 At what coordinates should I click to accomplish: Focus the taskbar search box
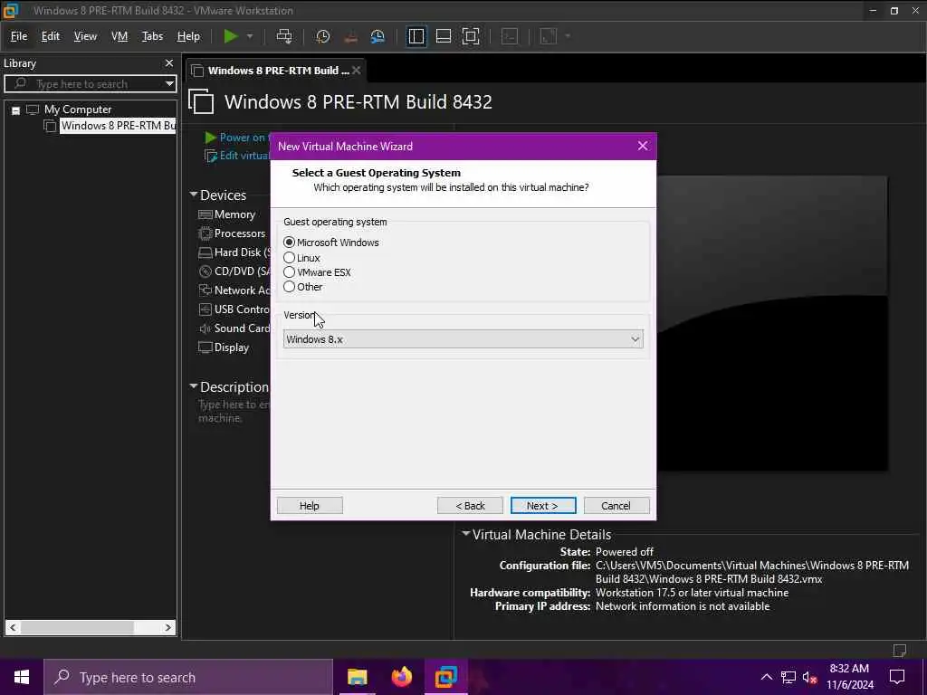pyautogui.click(x=188, y=677)
